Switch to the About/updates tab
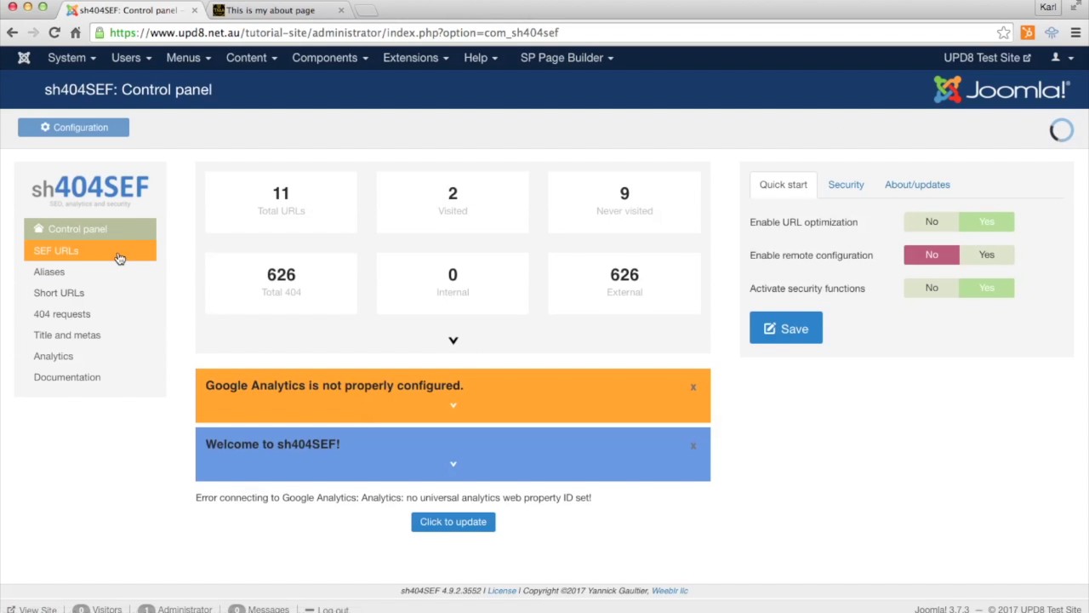Viewport: 1089px width, 613px height. coord(917,185)
